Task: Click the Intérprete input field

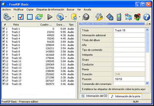Action: coord(129,55)
